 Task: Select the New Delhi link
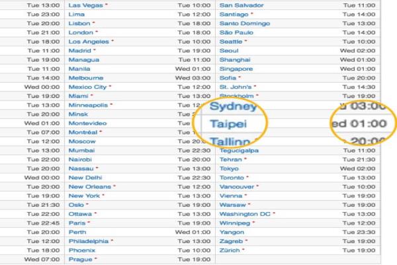[x=85, y=178]
